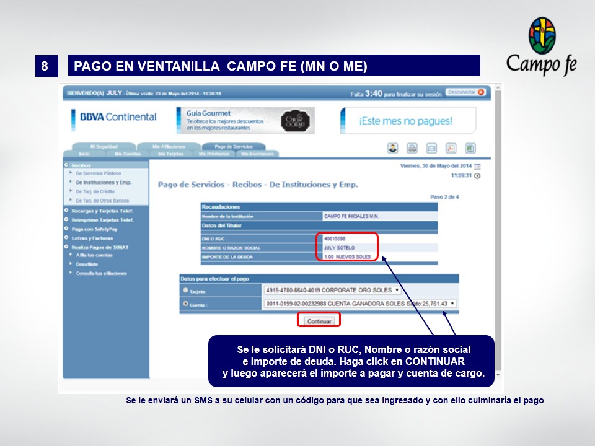
Task: Open the Mis Préstamos tab
Action: click(214, 154)
